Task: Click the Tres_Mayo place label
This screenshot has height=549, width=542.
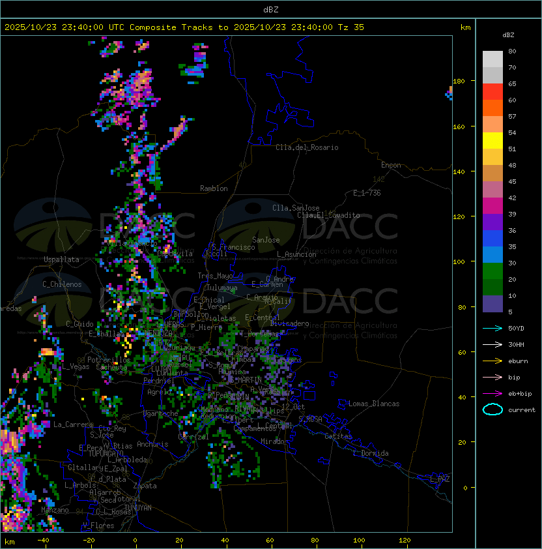Action: click(215, 276)
